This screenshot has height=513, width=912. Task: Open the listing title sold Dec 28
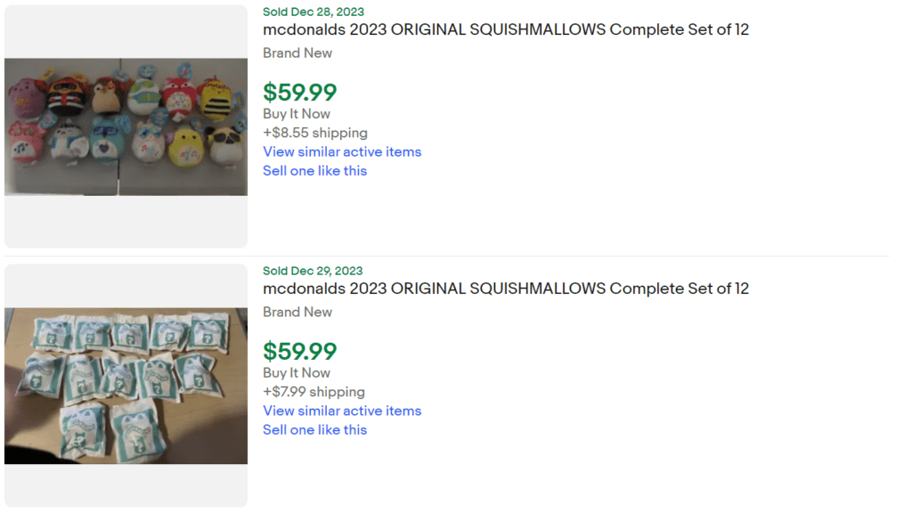pyautogui.click(x=505, y=29)
